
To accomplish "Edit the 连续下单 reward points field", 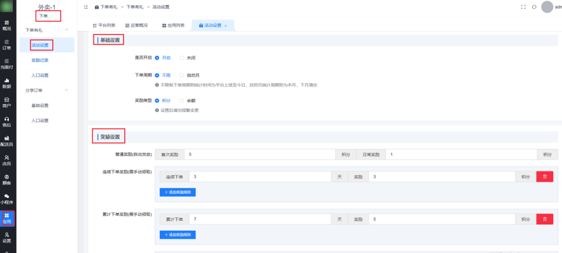I will pos(442,177).
